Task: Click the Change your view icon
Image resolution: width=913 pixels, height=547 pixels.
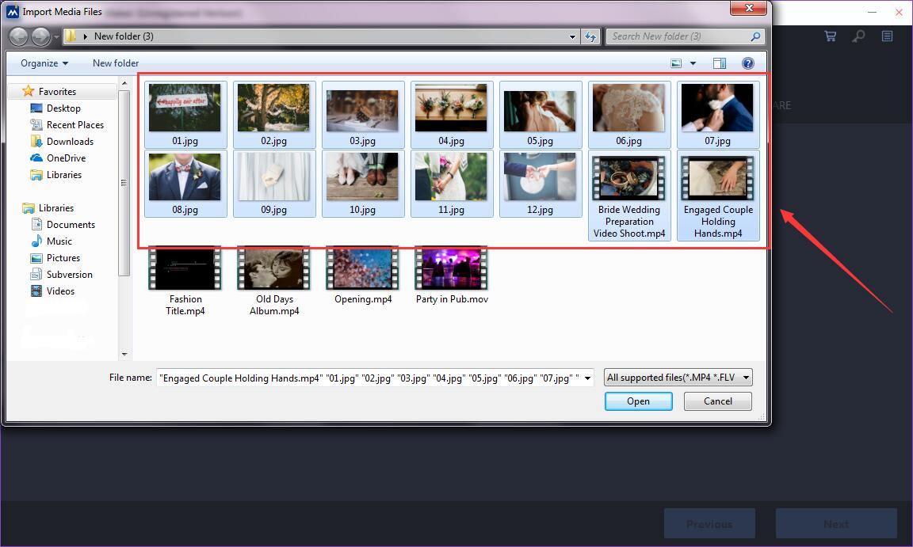Action: 676,63
